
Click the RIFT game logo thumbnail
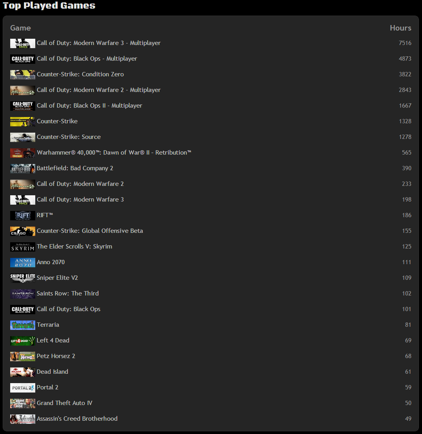coord(23,216)
